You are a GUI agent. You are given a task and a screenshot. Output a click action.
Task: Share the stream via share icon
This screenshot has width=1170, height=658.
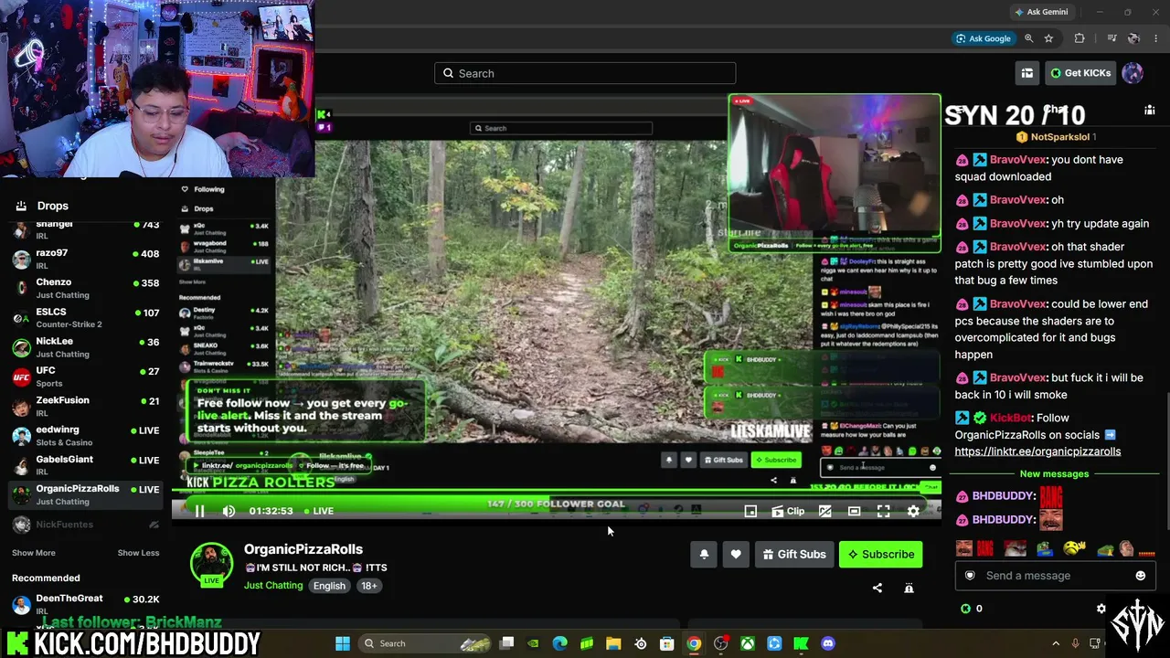click(x=877, y=588)
